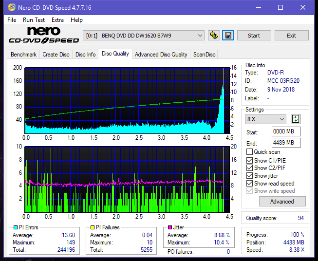Click the PO failures value 0

click(228, 252)
